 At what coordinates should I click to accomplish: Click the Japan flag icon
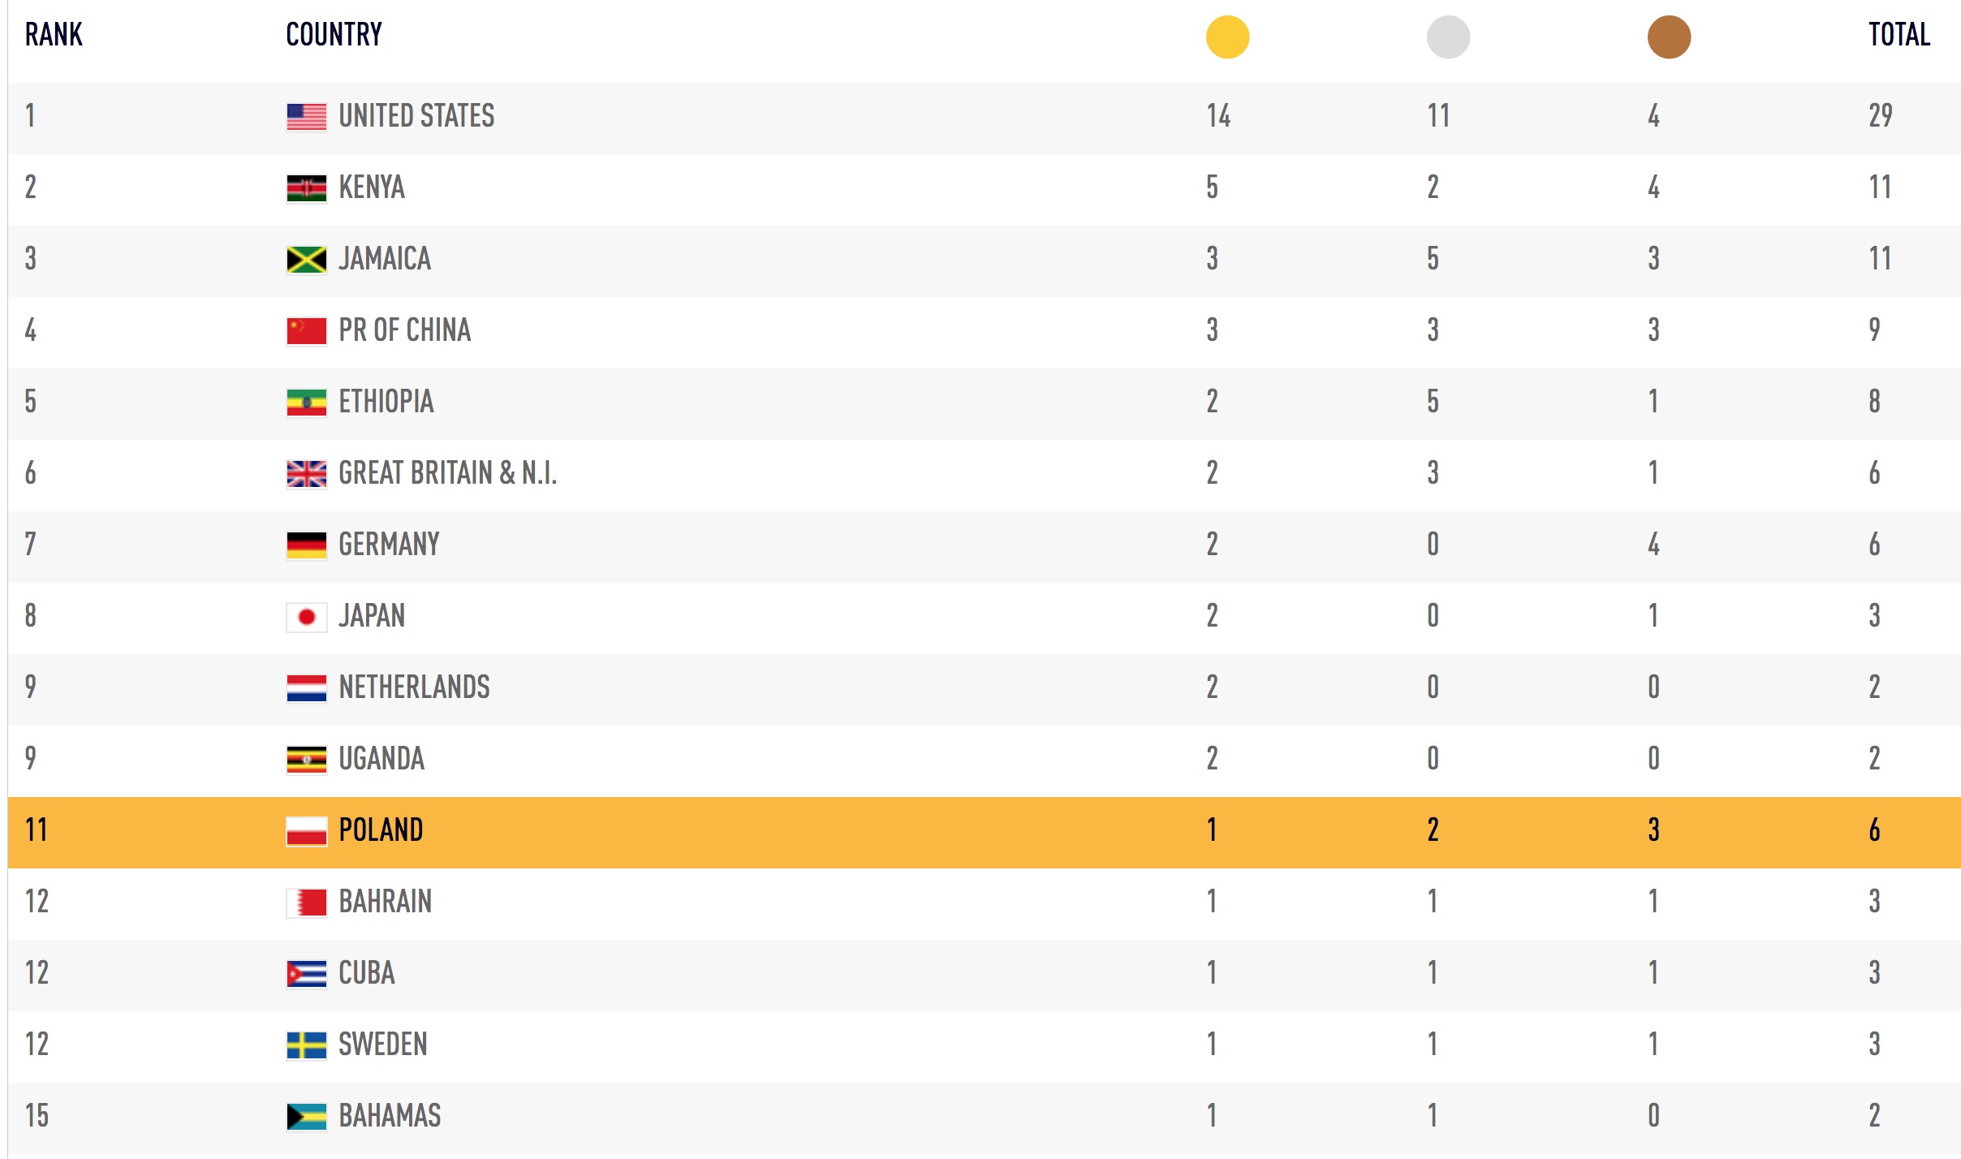307,617
